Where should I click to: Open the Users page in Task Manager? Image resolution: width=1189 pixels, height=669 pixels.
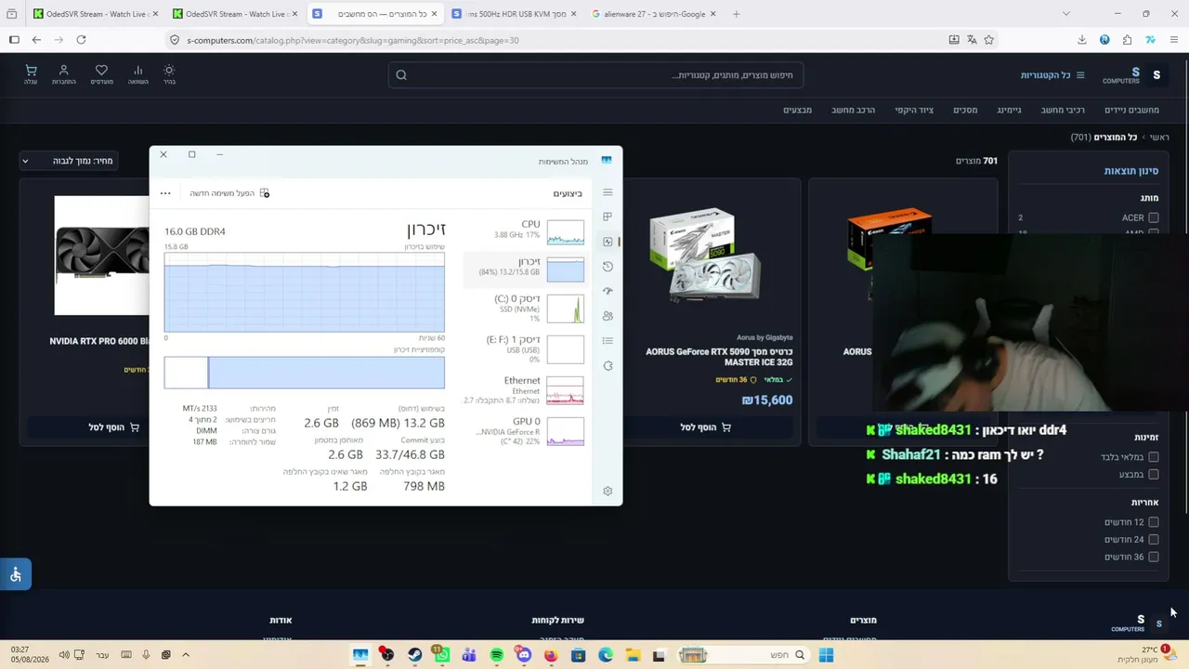(x=608, y=316)
